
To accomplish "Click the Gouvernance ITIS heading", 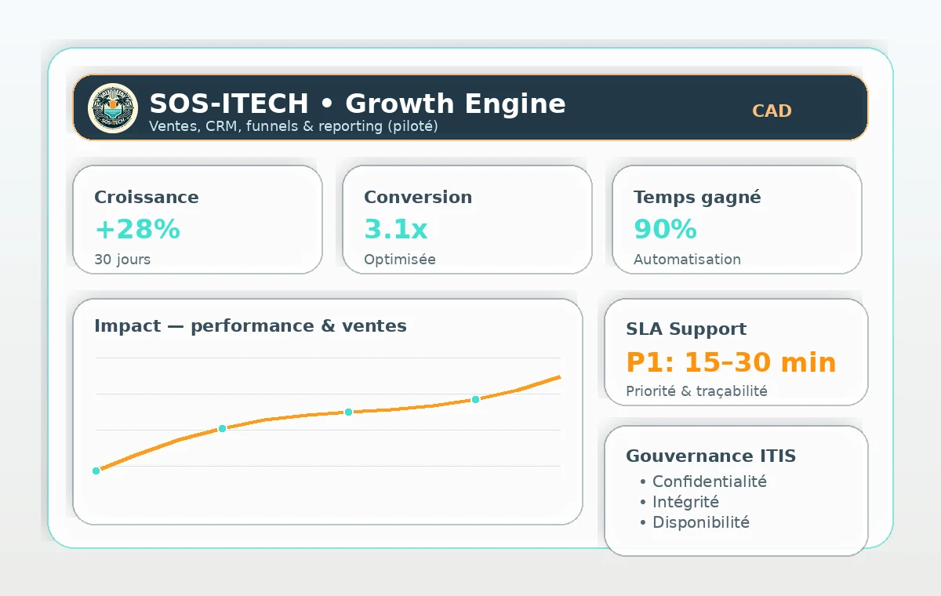I will pos(710,456).
